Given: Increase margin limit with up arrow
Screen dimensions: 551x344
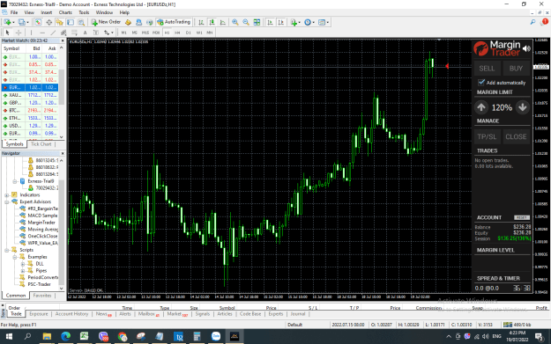Looking at the screenshot, I should (x=481, y=107).
